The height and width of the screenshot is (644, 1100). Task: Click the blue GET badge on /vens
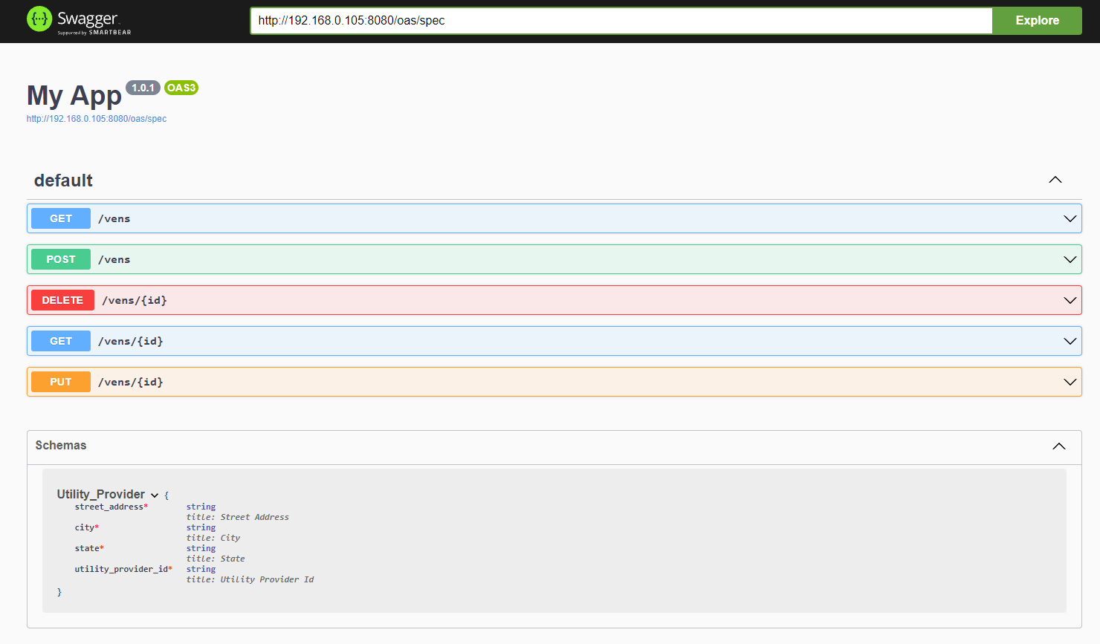click(x=60, y=218)
